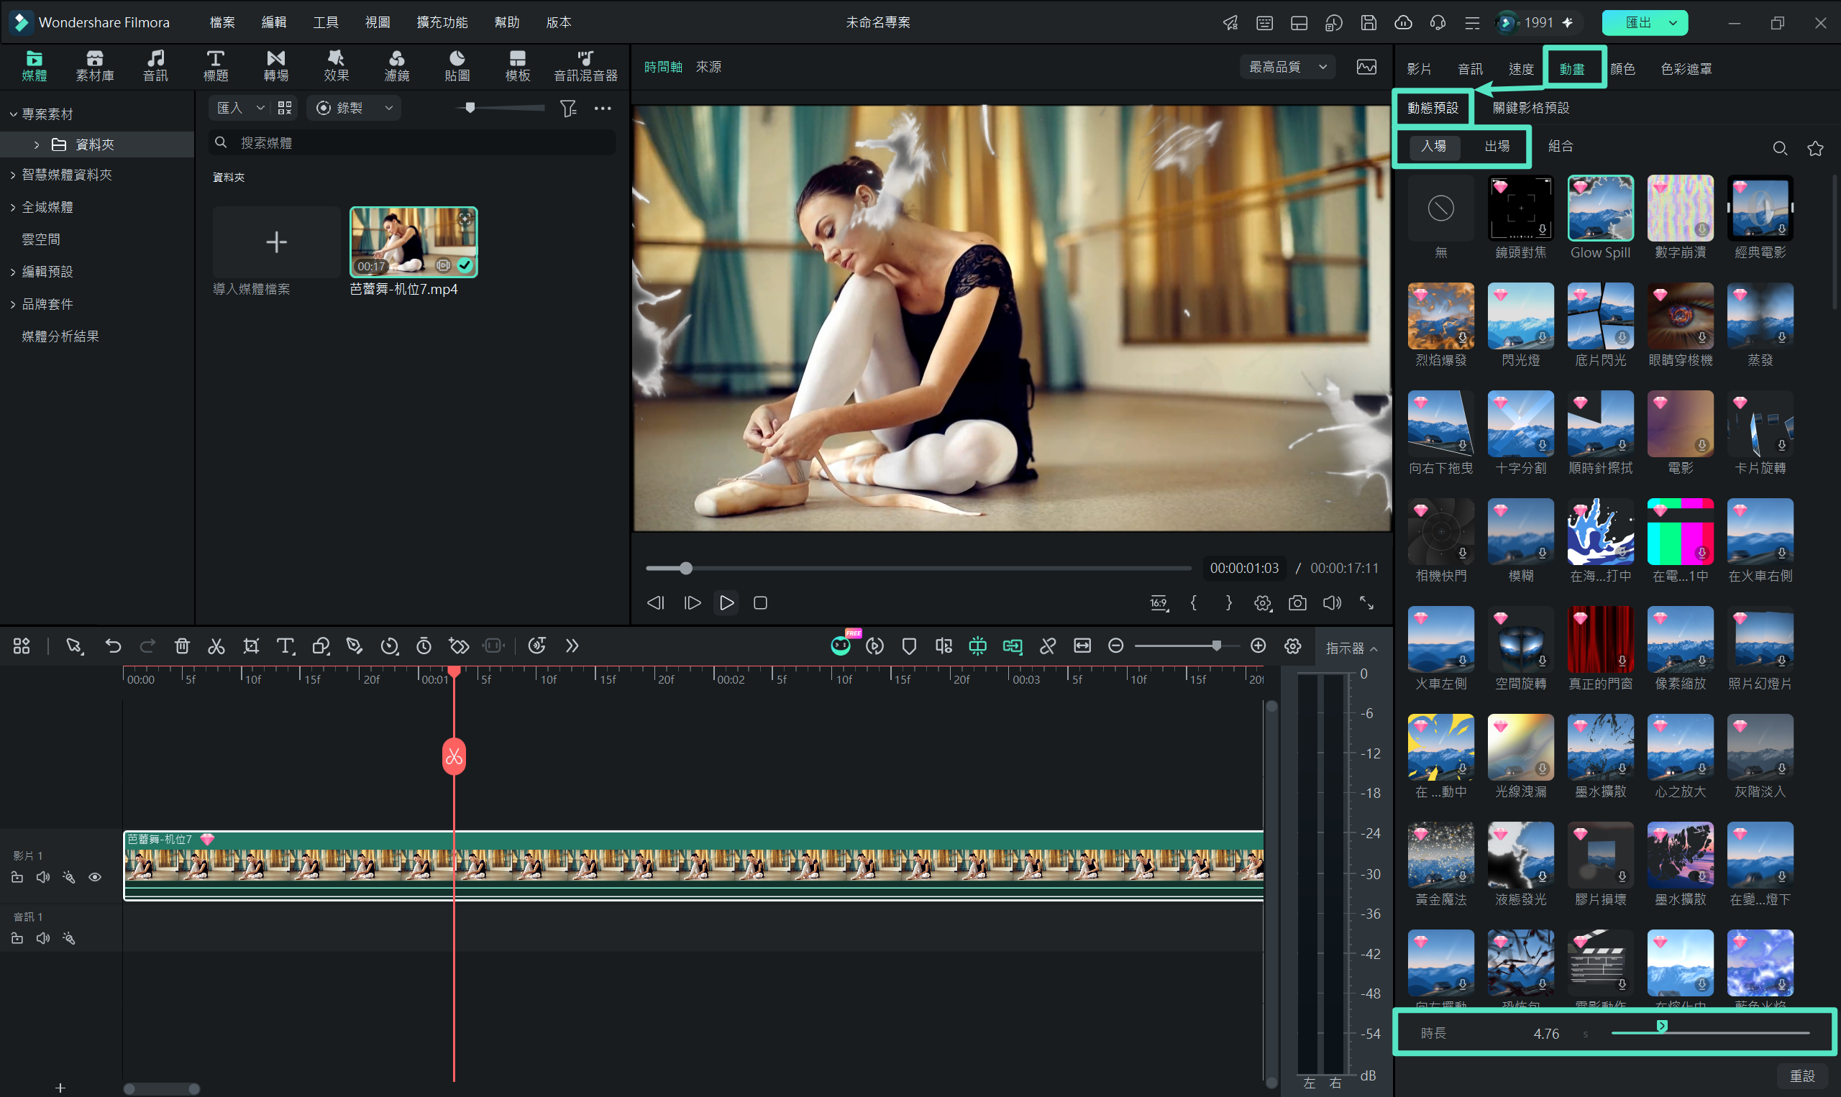Click the crop tool in timeline toolbar
The width and height of the screenshot is (1841, 1097).
pos(252,646)
